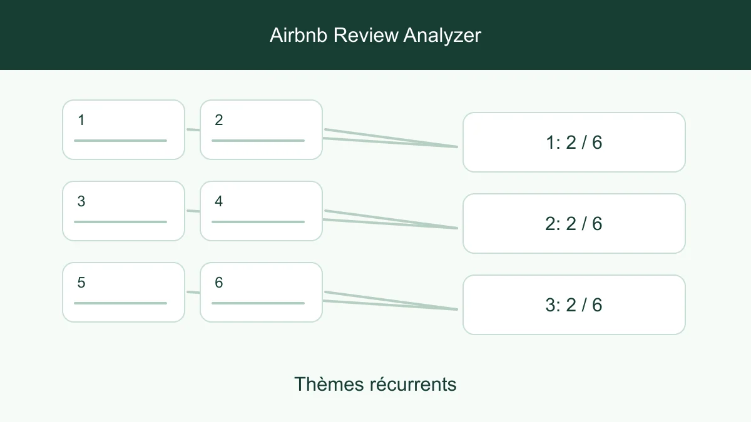Open the theme result "1: 2 / 6"
Image resolution: width=751 pixels, height=422 pixels.
click(574, 142)
